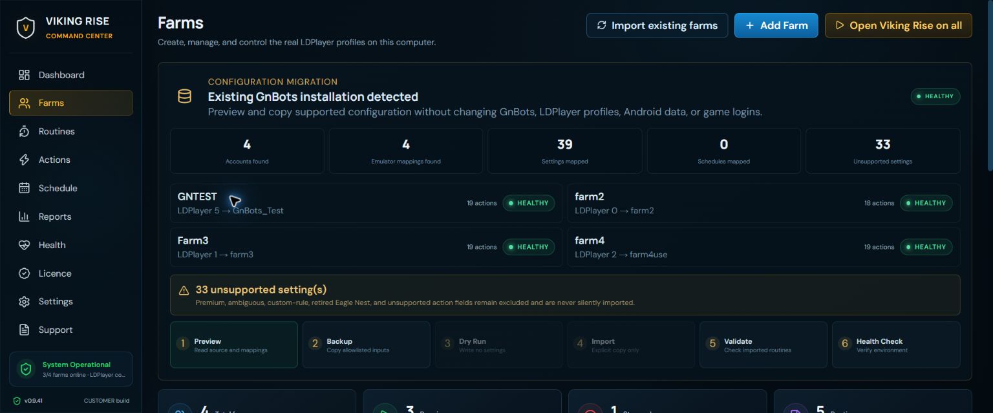Select step 3 Dry Run
Image resolution: width=993 pixels, height=413 pixels.
click(498, 345)
